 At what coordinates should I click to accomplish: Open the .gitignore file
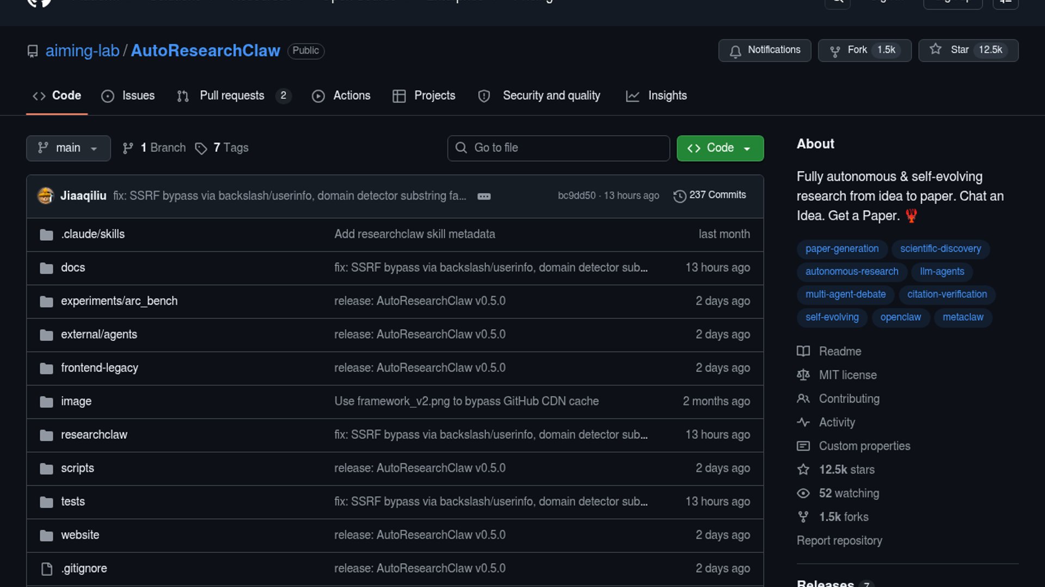84,569
